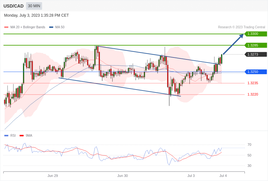Select the 1.3300 green resistance price tag
Viewport: 268px width, 181px height.
[256, 34]
